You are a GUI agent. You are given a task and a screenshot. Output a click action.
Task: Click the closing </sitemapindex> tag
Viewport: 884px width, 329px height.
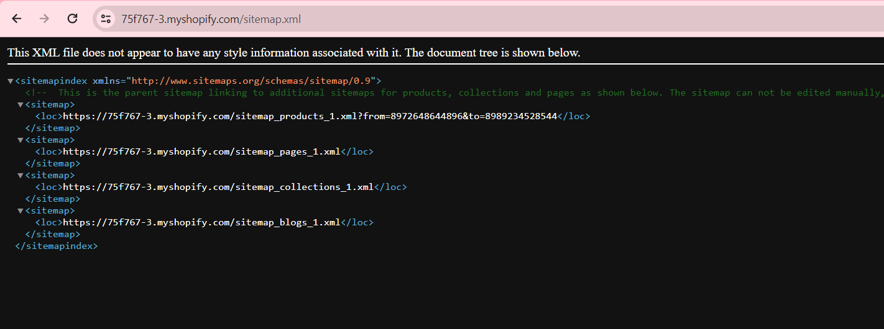(x=57, y=246)
